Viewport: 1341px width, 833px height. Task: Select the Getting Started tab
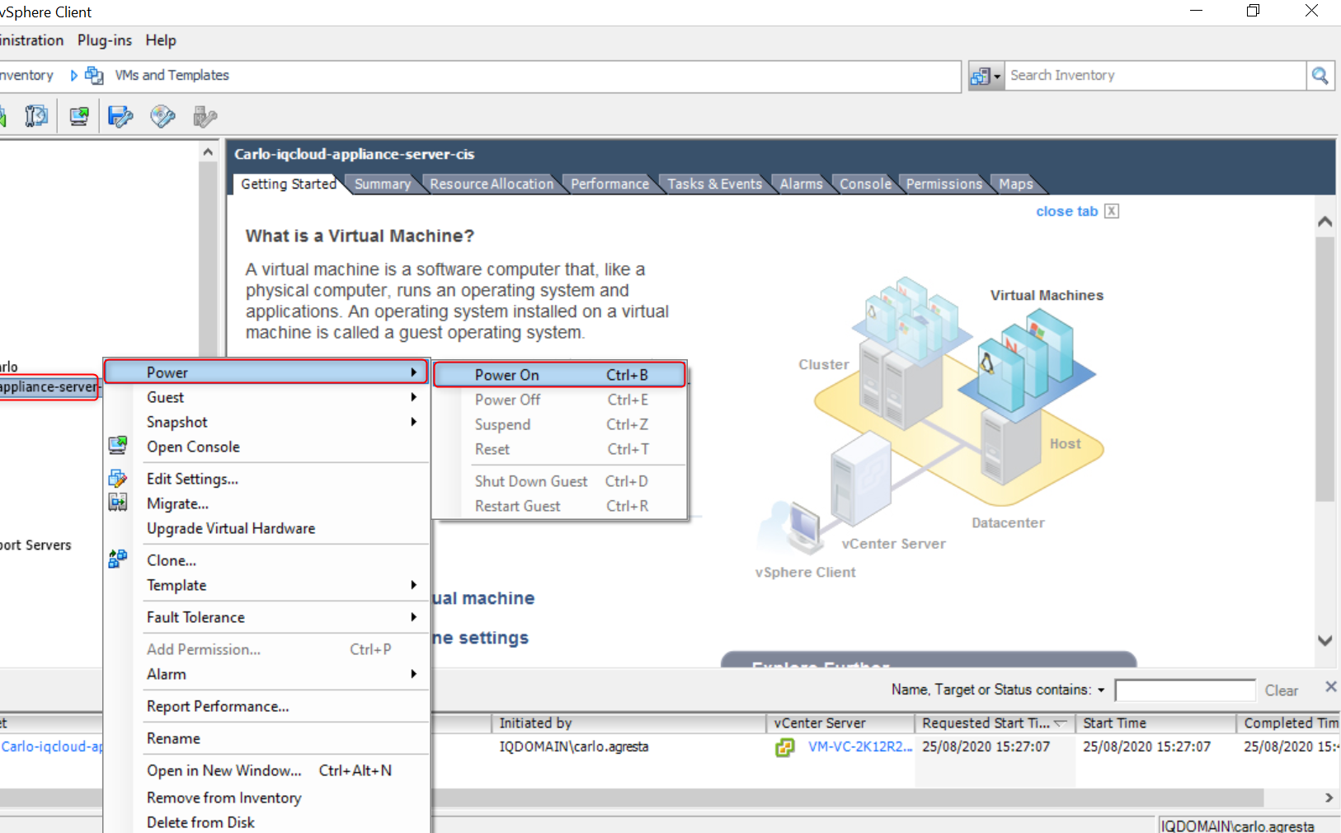pos(289,184)
